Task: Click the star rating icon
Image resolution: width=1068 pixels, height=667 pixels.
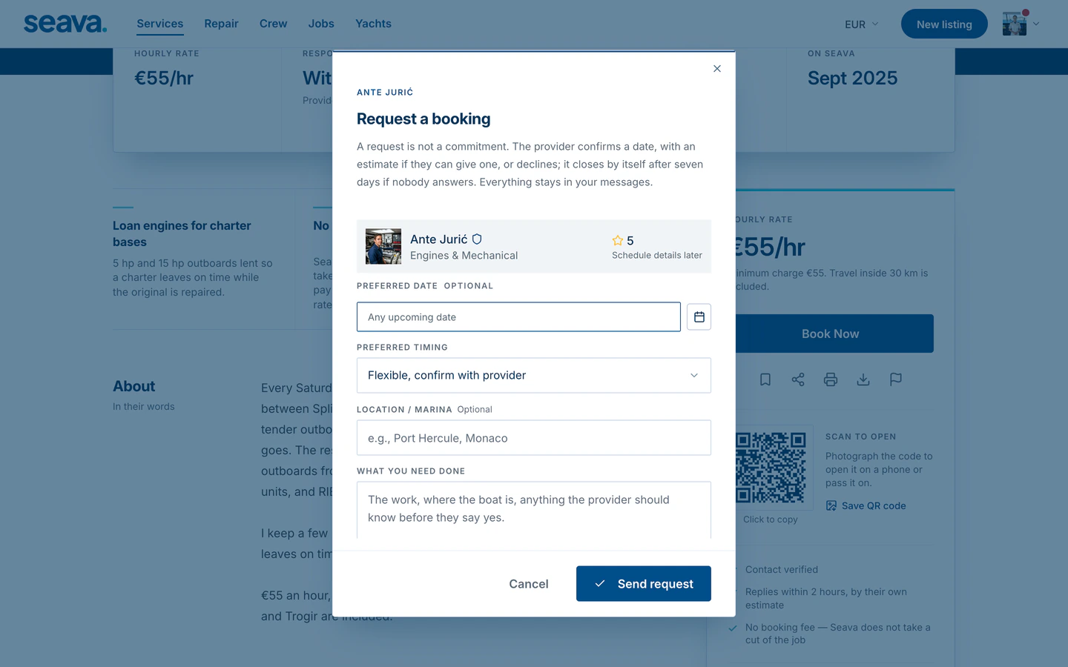Action: 618,240
